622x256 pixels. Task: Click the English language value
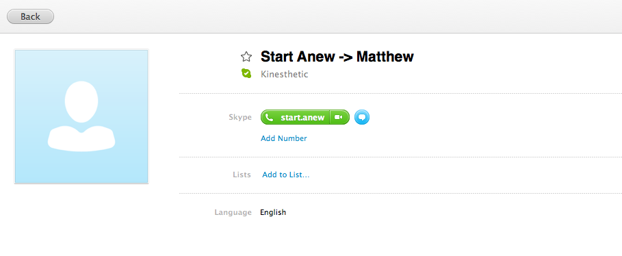coord(273,212)
